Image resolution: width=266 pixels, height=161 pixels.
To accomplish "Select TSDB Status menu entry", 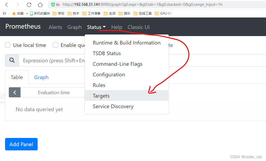I will (127, 54).
